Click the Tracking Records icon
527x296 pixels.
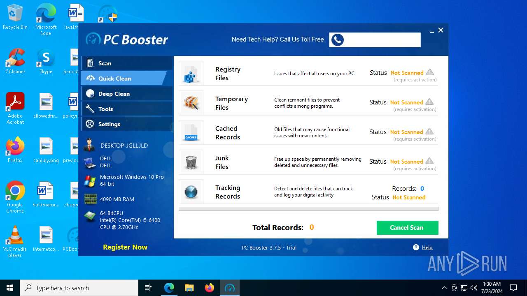(x=191, y=192)
